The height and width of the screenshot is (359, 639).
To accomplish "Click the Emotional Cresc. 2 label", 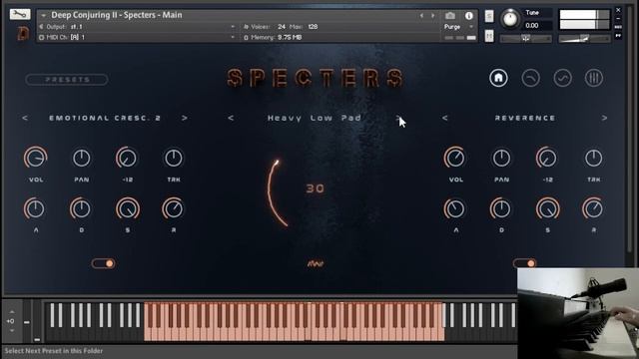I will point(105,118).
